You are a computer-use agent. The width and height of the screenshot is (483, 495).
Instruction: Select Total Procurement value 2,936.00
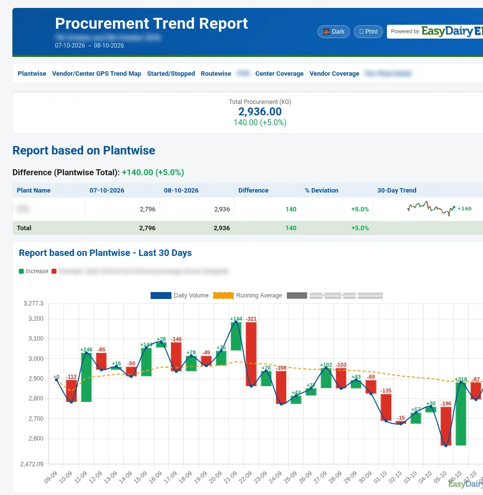pyautogui.click(x=260, y=111)
